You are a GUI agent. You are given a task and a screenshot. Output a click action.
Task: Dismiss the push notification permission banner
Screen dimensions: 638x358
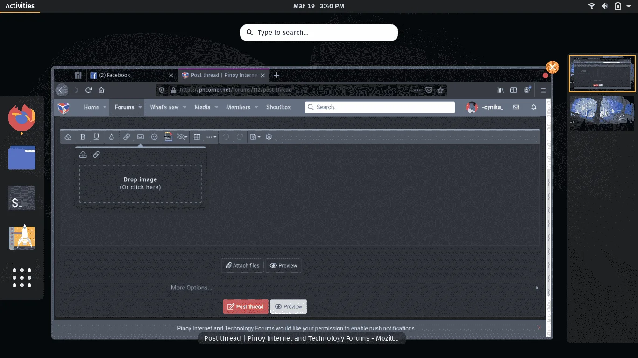(539, 328)
